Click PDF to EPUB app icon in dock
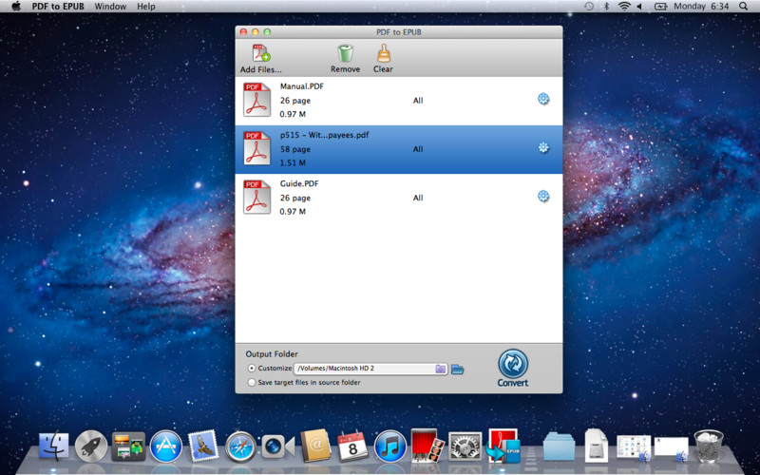This screenshot has width=760, height=475. 504,445
